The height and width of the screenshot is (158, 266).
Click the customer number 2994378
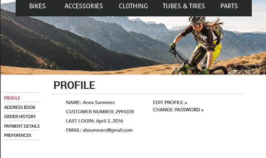(125, 112)
